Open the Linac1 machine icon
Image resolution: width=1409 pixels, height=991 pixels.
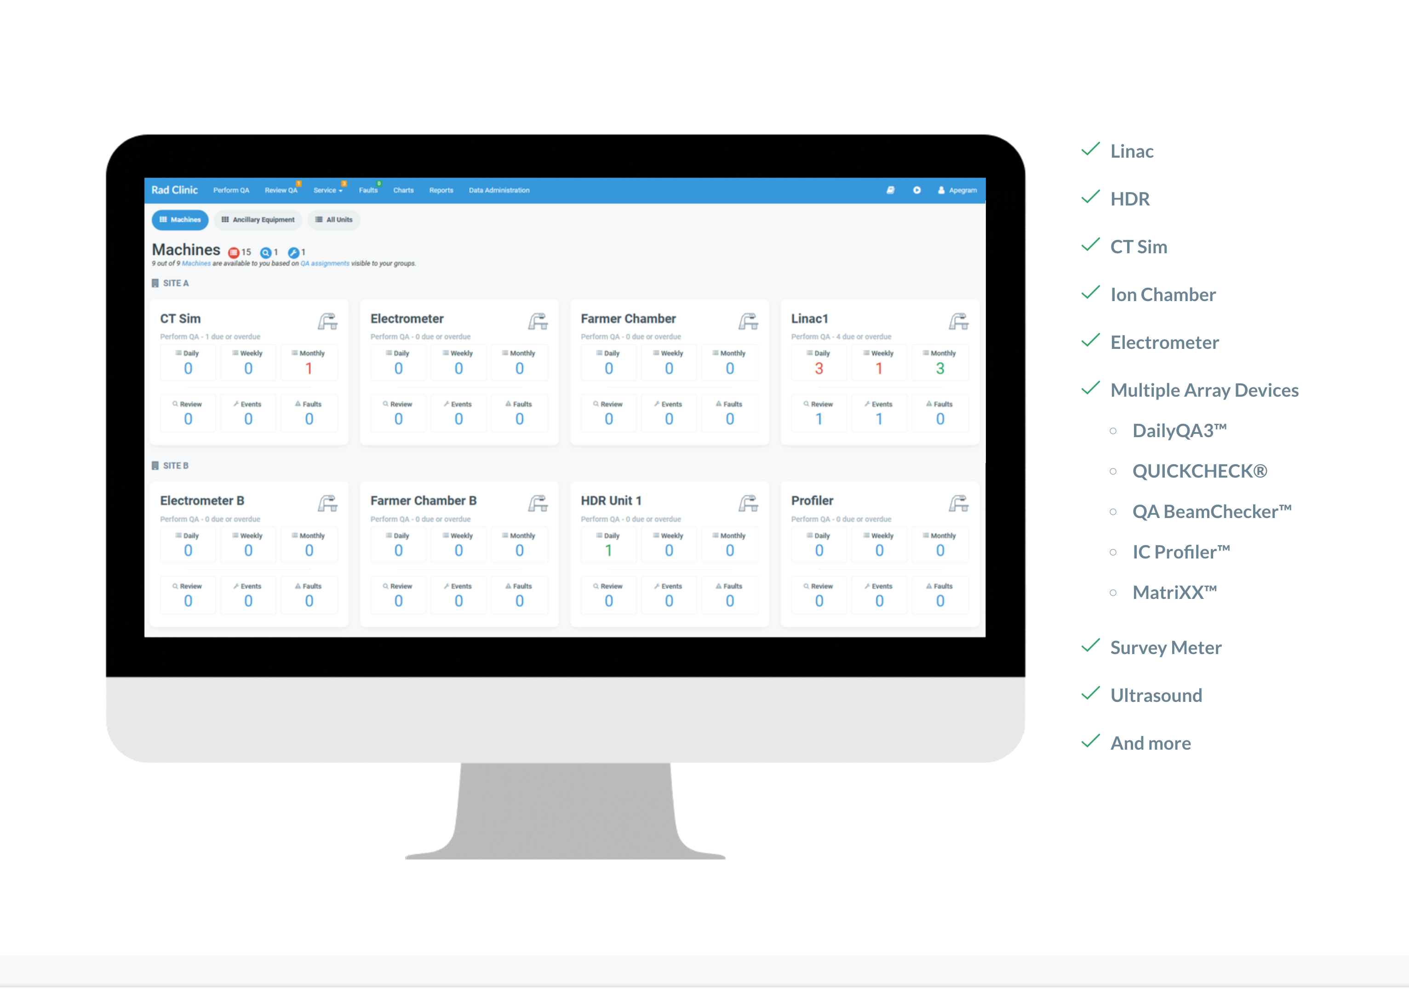click(x=959, y=321)
